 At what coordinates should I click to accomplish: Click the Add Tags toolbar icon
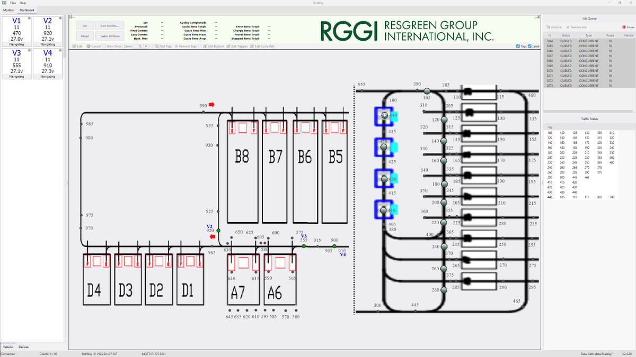click(x=156, y=47)
